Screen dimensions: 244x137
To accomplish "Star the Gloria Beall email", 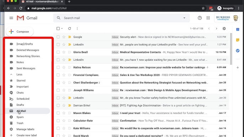I will pyautogui.click(x=64, y=52).
